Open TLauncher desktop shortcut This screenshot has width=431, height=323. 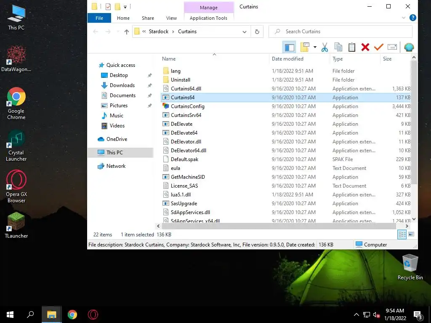click(16, 225)
